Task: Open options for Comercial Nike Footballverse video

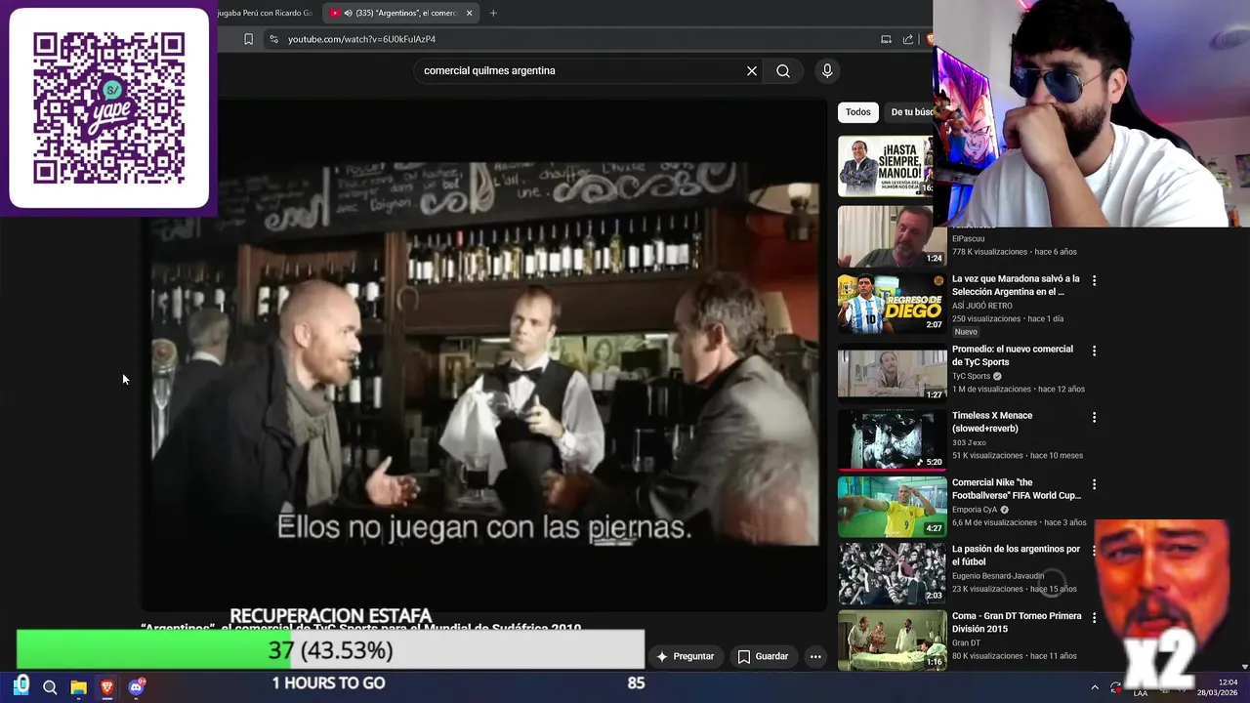Action: point(1094,484)
